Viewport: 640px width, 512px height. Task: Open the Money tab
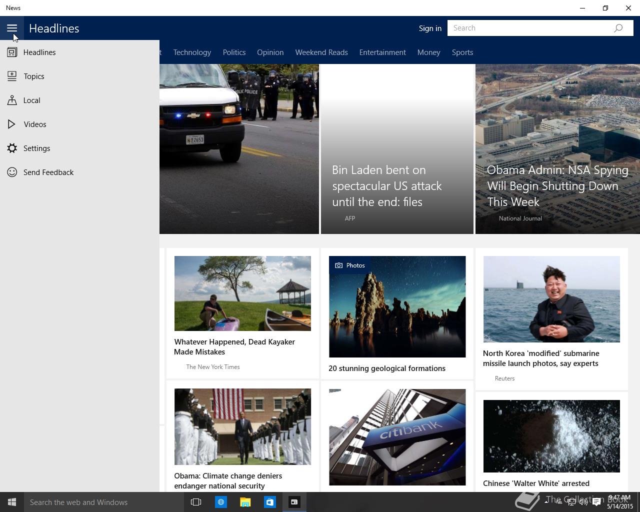pyautogui.click(x=428, y=52)
